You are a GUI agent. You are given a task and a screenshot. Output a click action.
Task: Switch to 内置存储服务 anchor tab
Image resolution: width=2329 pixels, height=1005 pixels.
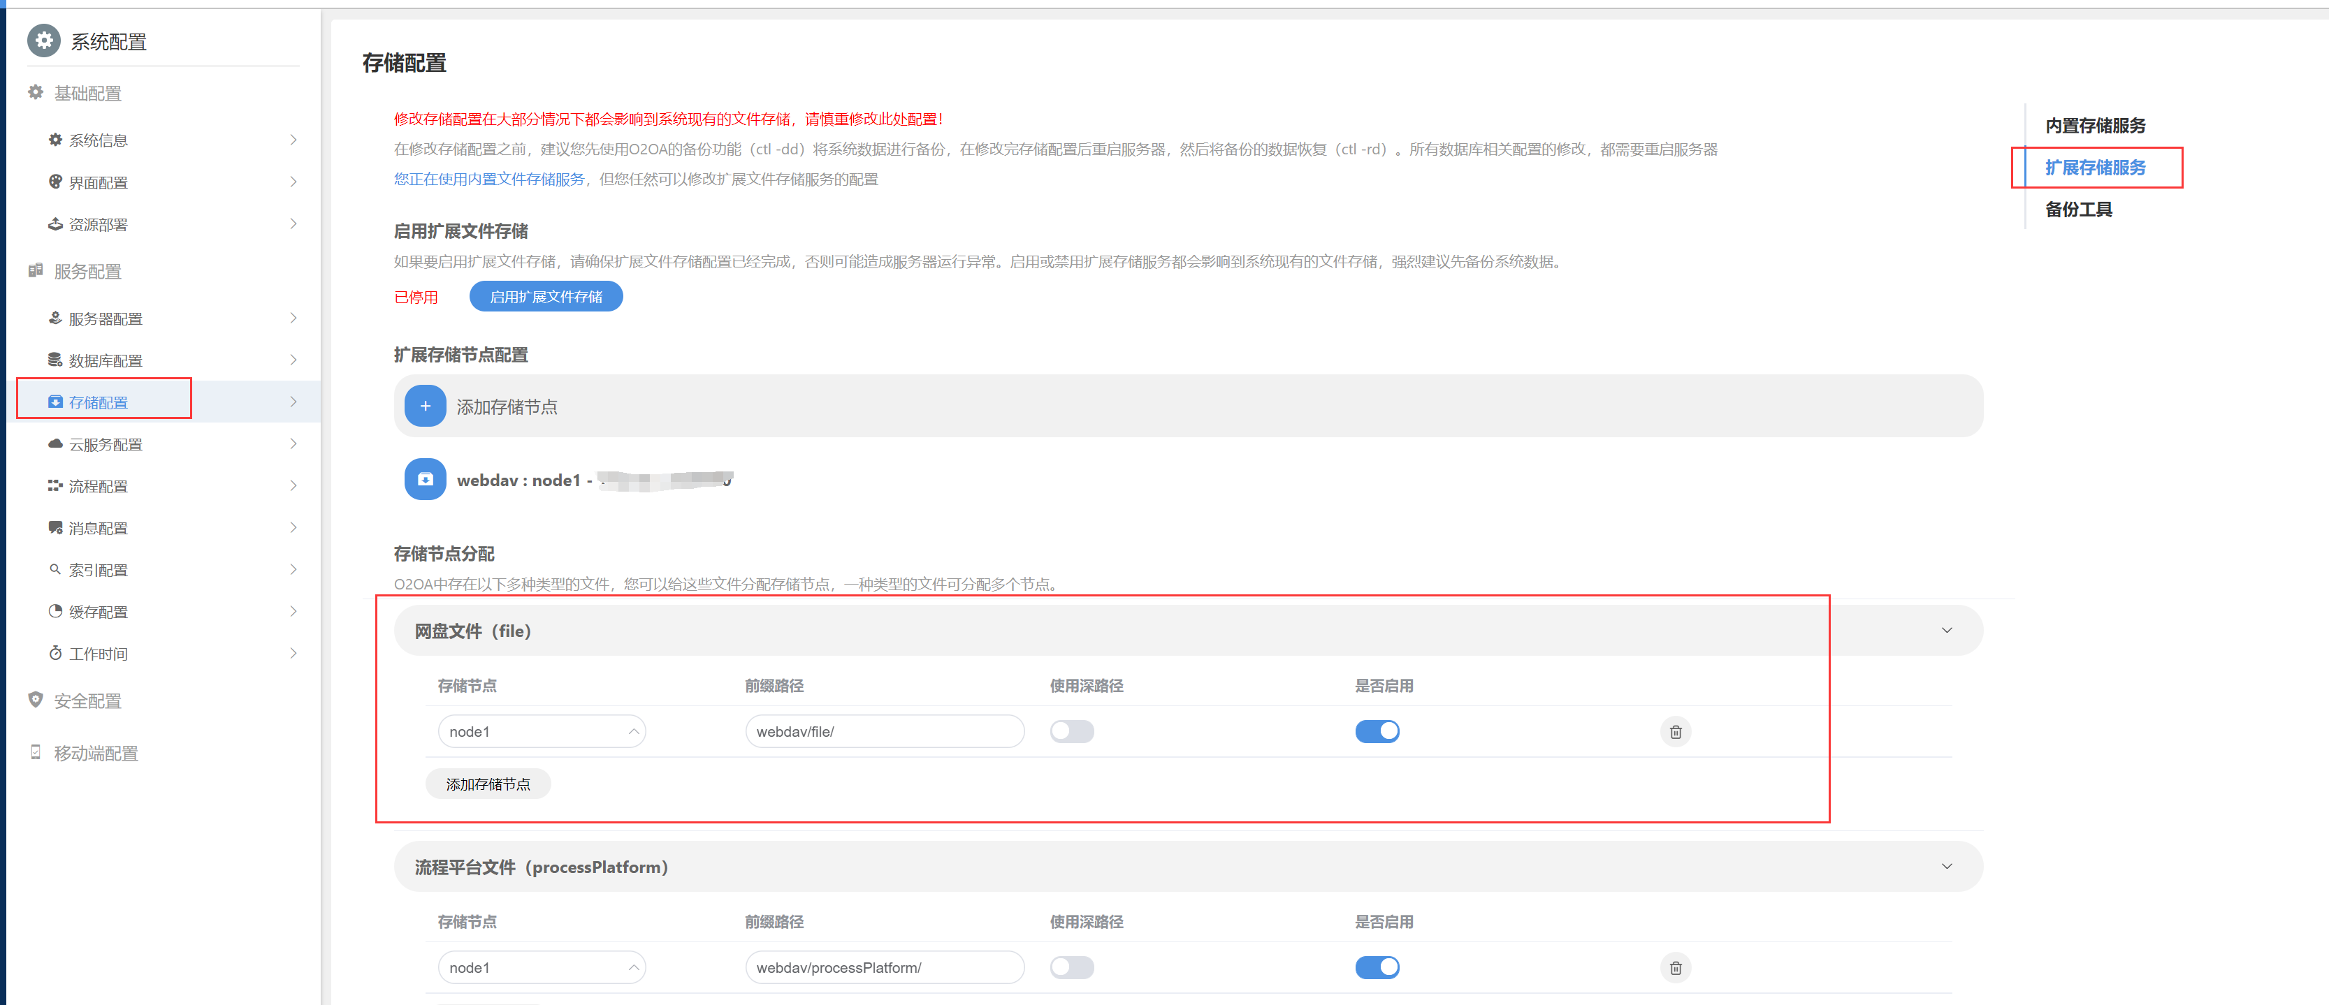click(2094, 126)
